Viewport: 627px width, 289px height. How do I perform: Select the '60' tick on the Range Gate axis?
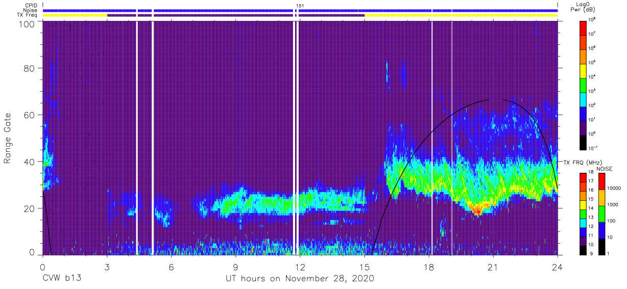29,115
